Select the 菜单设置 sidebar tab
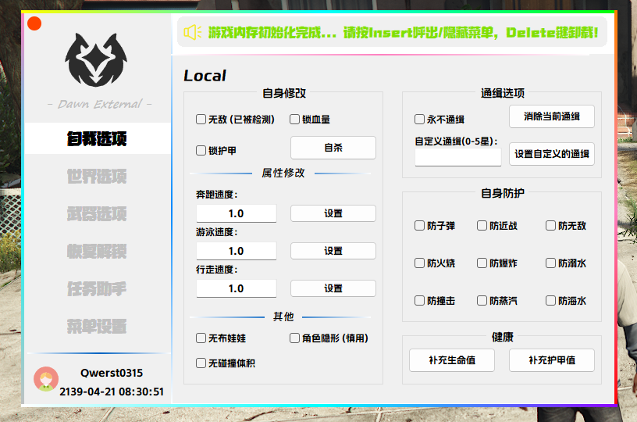The image size is (637, 422). (97, 327)
